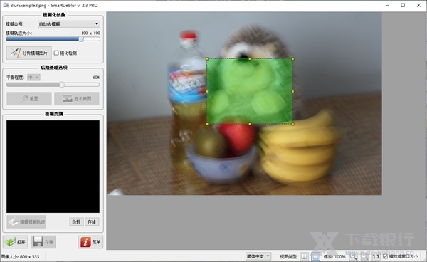Viewport: 427px width, 262px height.
Task: Open the 简体中文 language dropdown
Action: click(x=258, y=256)
